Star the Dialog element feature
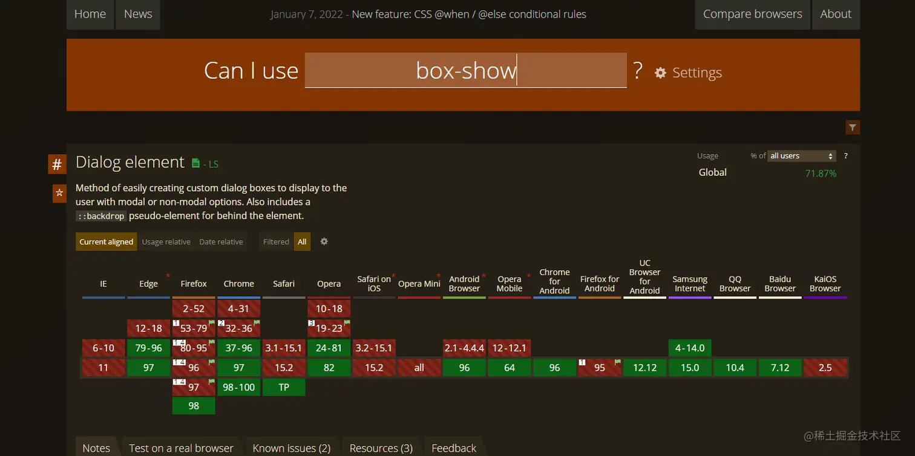Screen dimensions: 915x456 tap(59, 194)
